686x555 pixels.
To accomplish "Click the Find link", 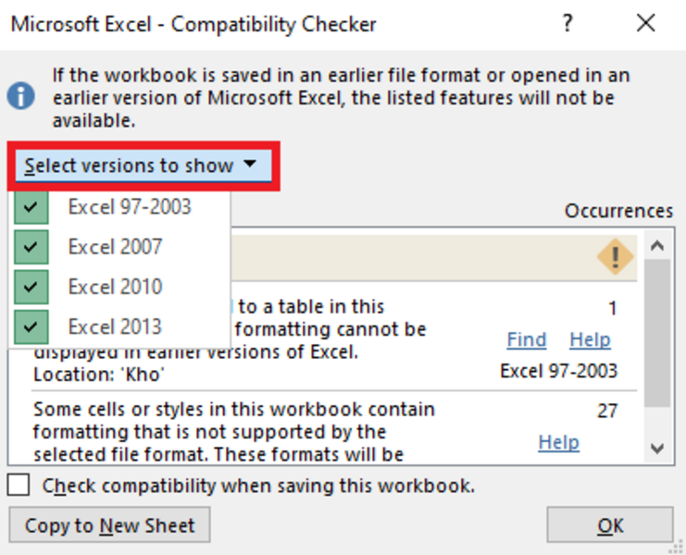I will point(526,339).
